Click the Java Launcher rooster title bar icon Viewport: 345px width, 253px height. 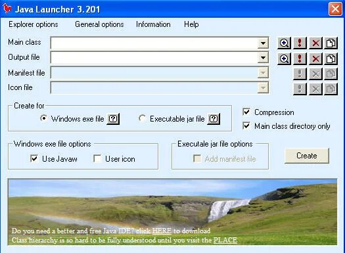click(7, 9)
